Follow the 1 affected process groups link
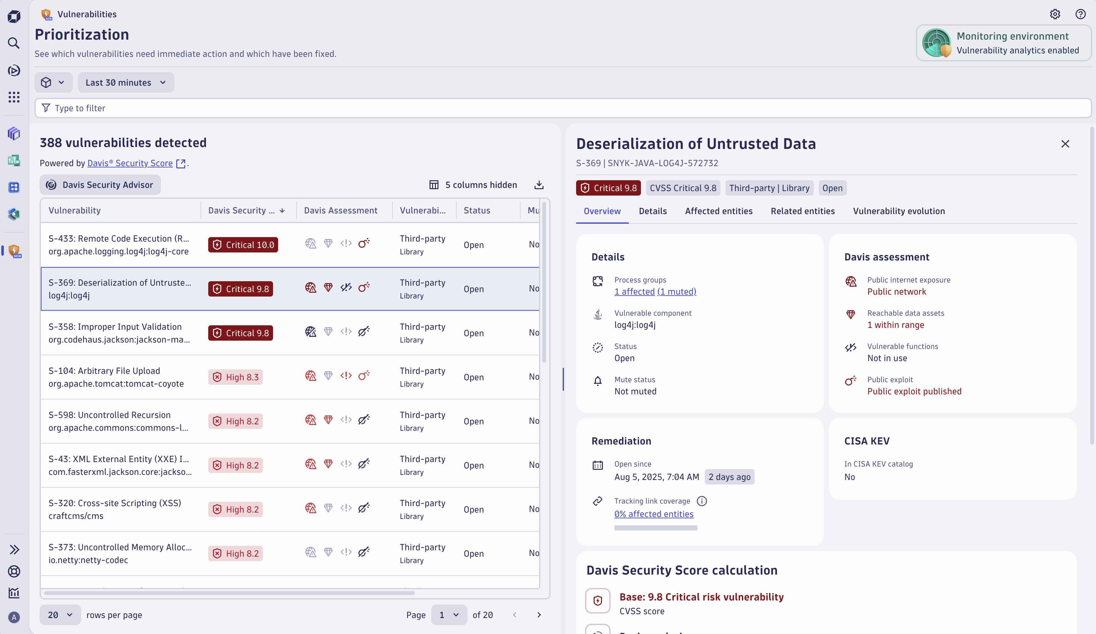This screenshot has height=634, width=1096. click(x=634, y=291)
